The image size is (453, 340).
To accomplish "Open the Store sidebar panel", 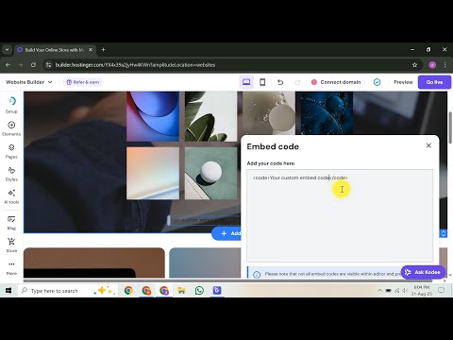I will [11, 245].
